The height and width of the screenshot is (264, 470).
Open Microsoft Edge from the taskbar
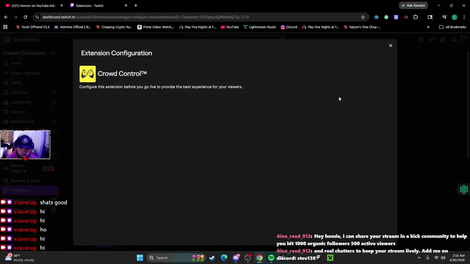(x=224, y=258)
